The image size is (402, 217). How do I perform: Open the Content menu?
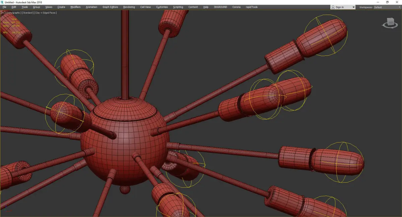[193, 7]
